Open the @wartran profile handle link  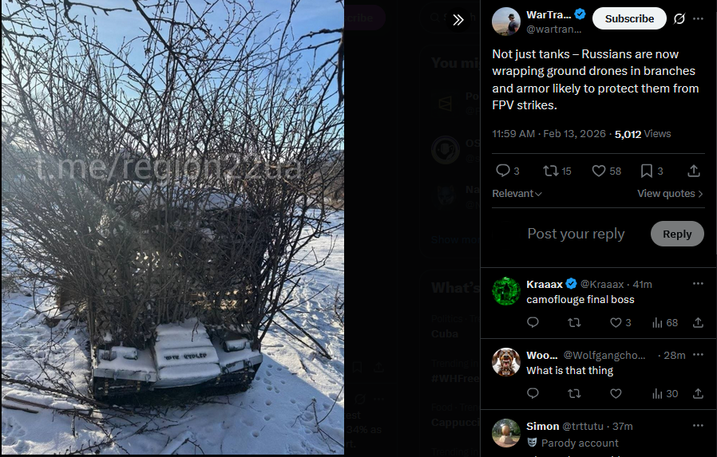[x=554, y=30]
